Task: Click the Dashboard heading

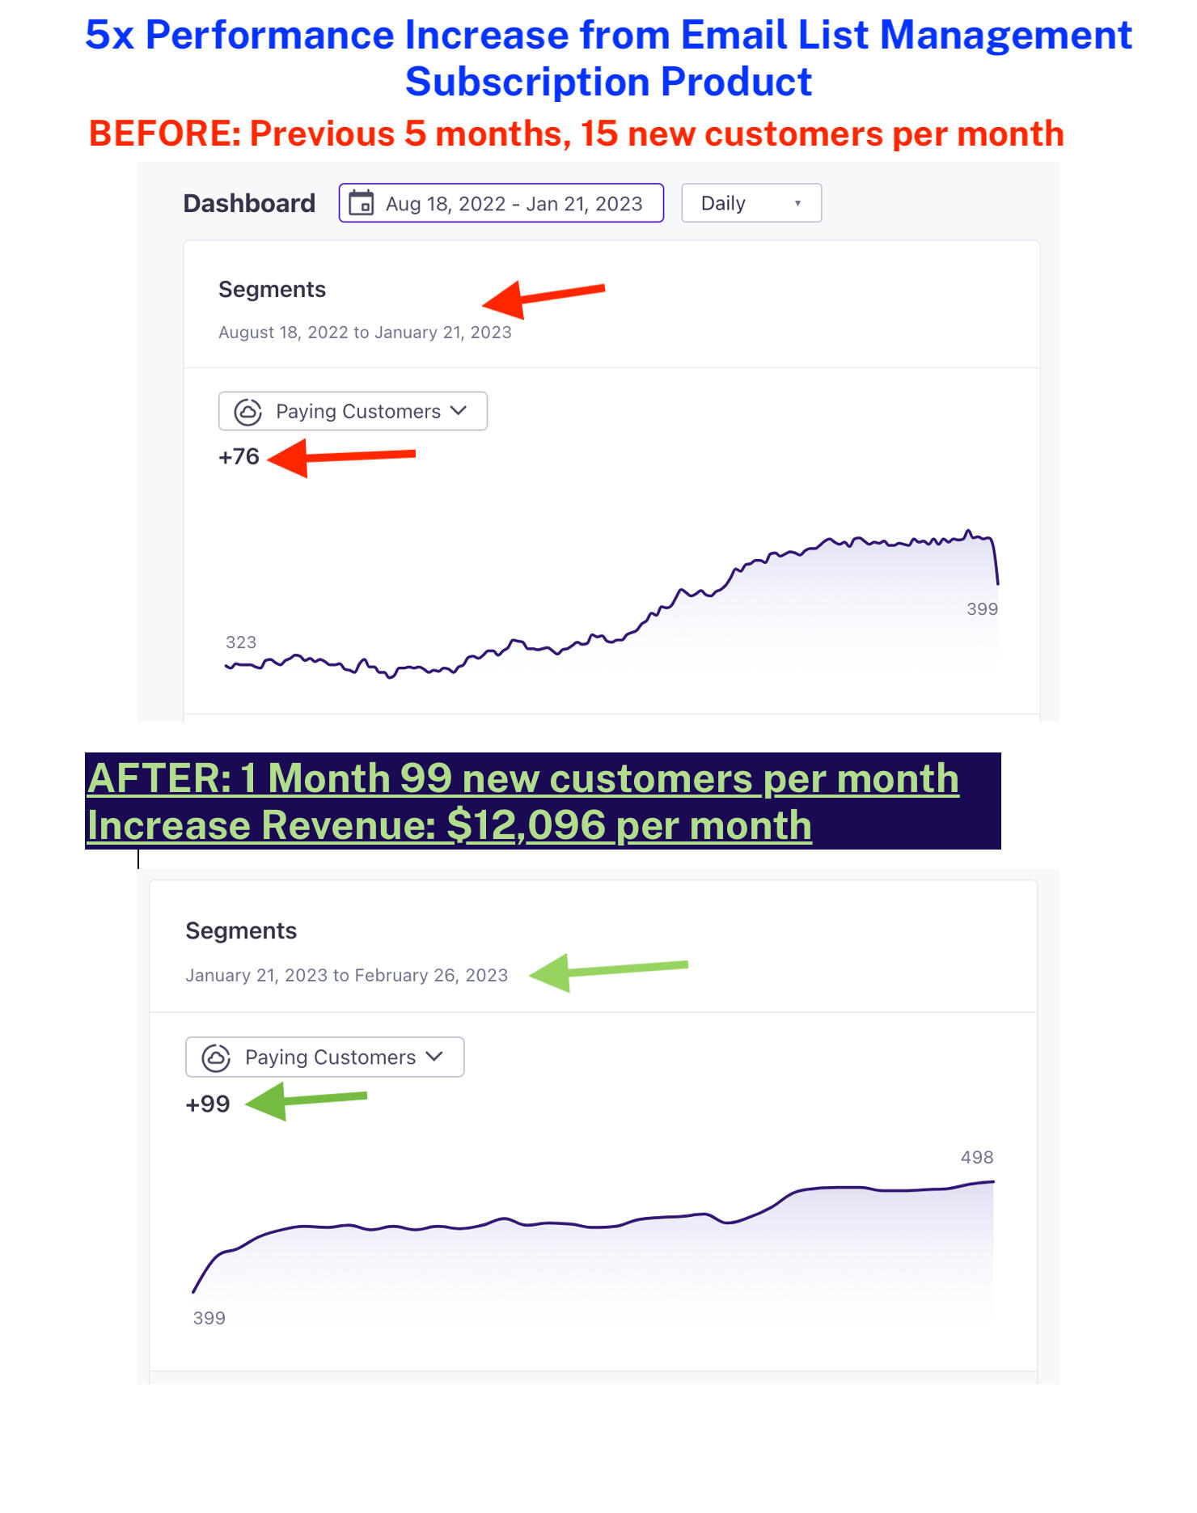Action: point(249,203)
